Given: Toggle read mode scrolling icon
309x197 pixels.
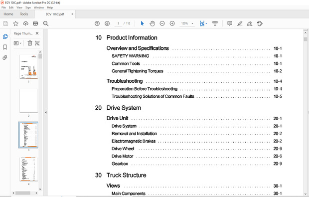Looking at the screenshot, I should (x=215, y=23).
